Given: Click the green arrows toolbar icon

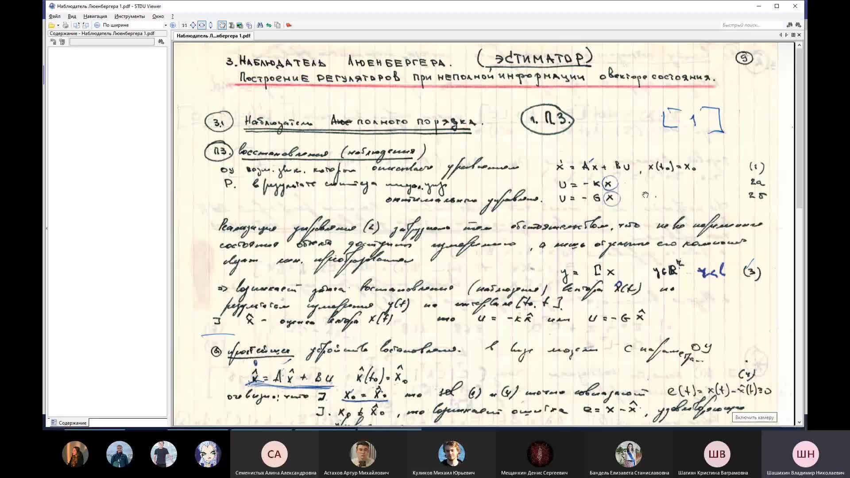Looking at the screenshot, I should coord(269,25).
